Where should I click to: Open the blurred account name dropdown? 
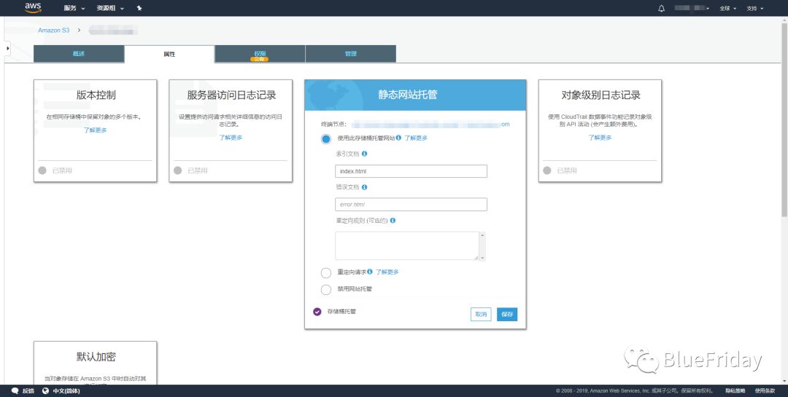(692, 8)
